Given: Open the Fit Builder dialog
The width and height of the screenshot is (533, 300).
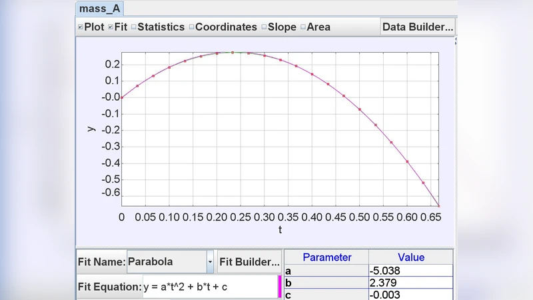Looking at the screenshot, I should 249,262.
